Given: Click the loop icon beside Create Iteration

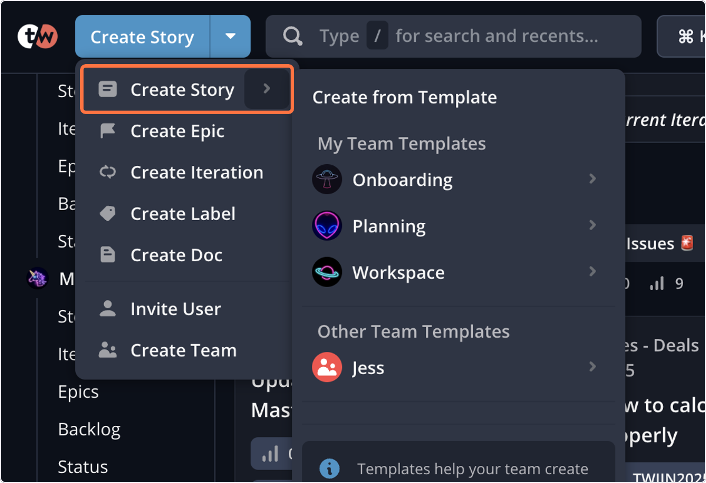Looking at the screenshot, I should pyautogui.click(x=108, y=172).
